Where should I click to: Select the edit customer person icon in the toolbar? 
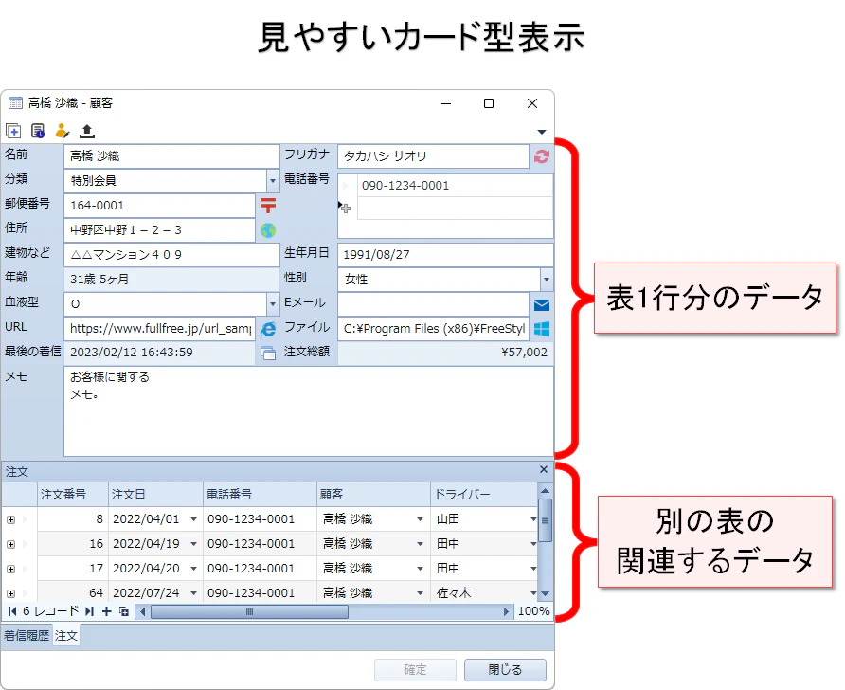coord(63,131)
